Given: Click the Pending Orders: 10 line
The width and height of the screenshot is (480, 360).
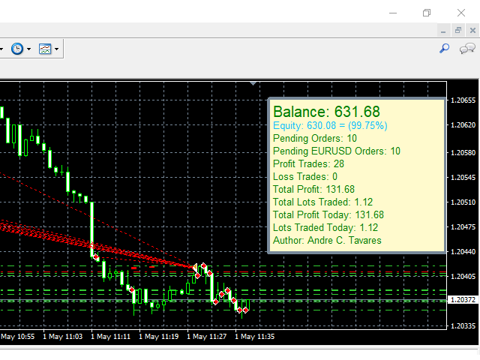Looking at the screenshot, I should pos(315,138).
